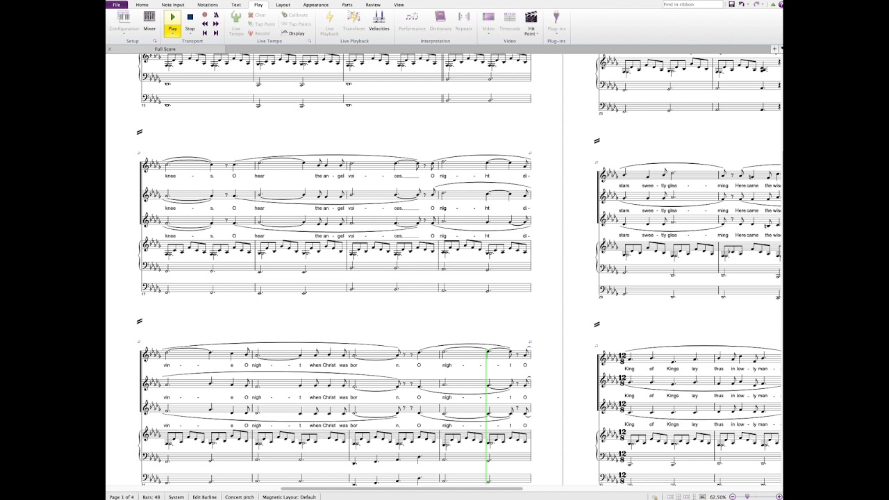Click 'Page 1 of 4' status text

coord(122,497)
